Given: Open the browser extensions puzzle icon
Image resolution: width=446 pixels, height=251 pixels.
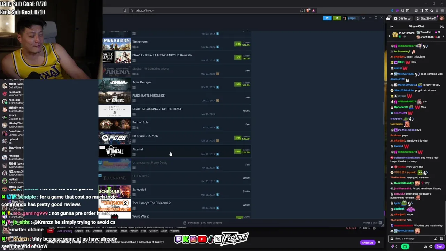Looking at the screenshot, I should [402, 10].
